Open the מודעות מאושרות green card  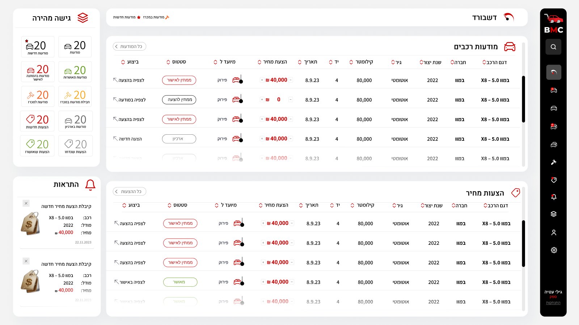75,71
